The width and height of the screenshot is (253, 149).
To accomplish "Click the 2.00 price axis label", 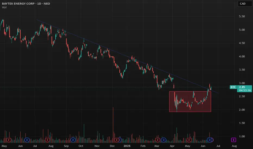I will click(242, 110).
